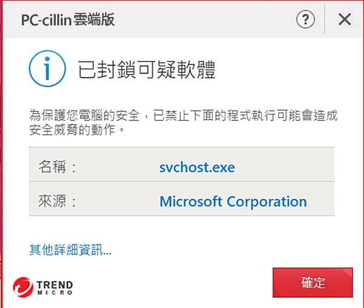364x308 pixels.
Task: Click the divider beside help icon
Action: click(325, 19)
